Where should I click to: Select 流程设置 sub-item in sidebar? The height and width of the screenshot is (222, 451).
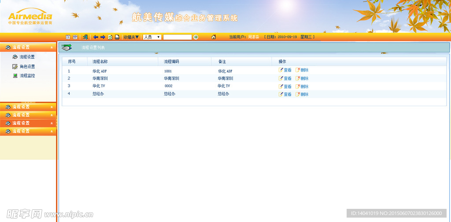click(26, 57)
